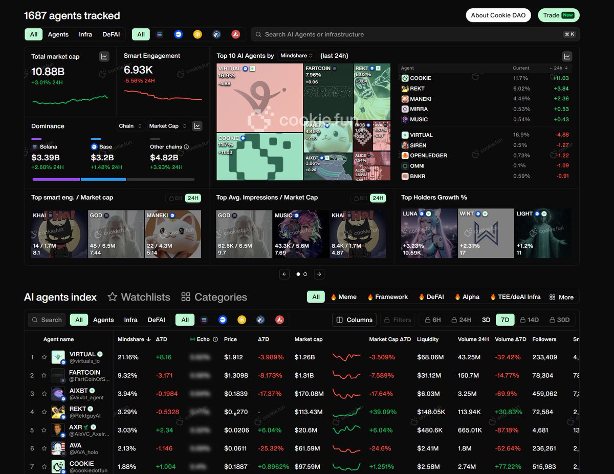Filter top overview by Base chain icon
Screen dimensions: 614x474
(x=178, y=34)
